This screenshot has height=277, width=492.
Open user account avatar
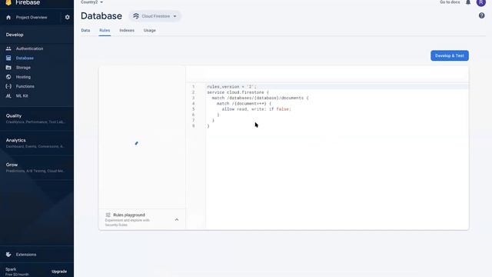(481, 2)
